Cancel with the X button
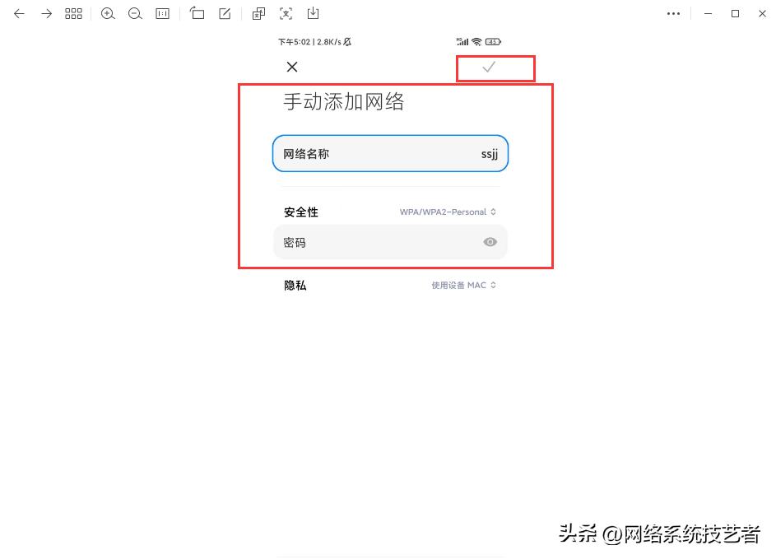Screen dimensions: 776x559 tap(292, 67)
